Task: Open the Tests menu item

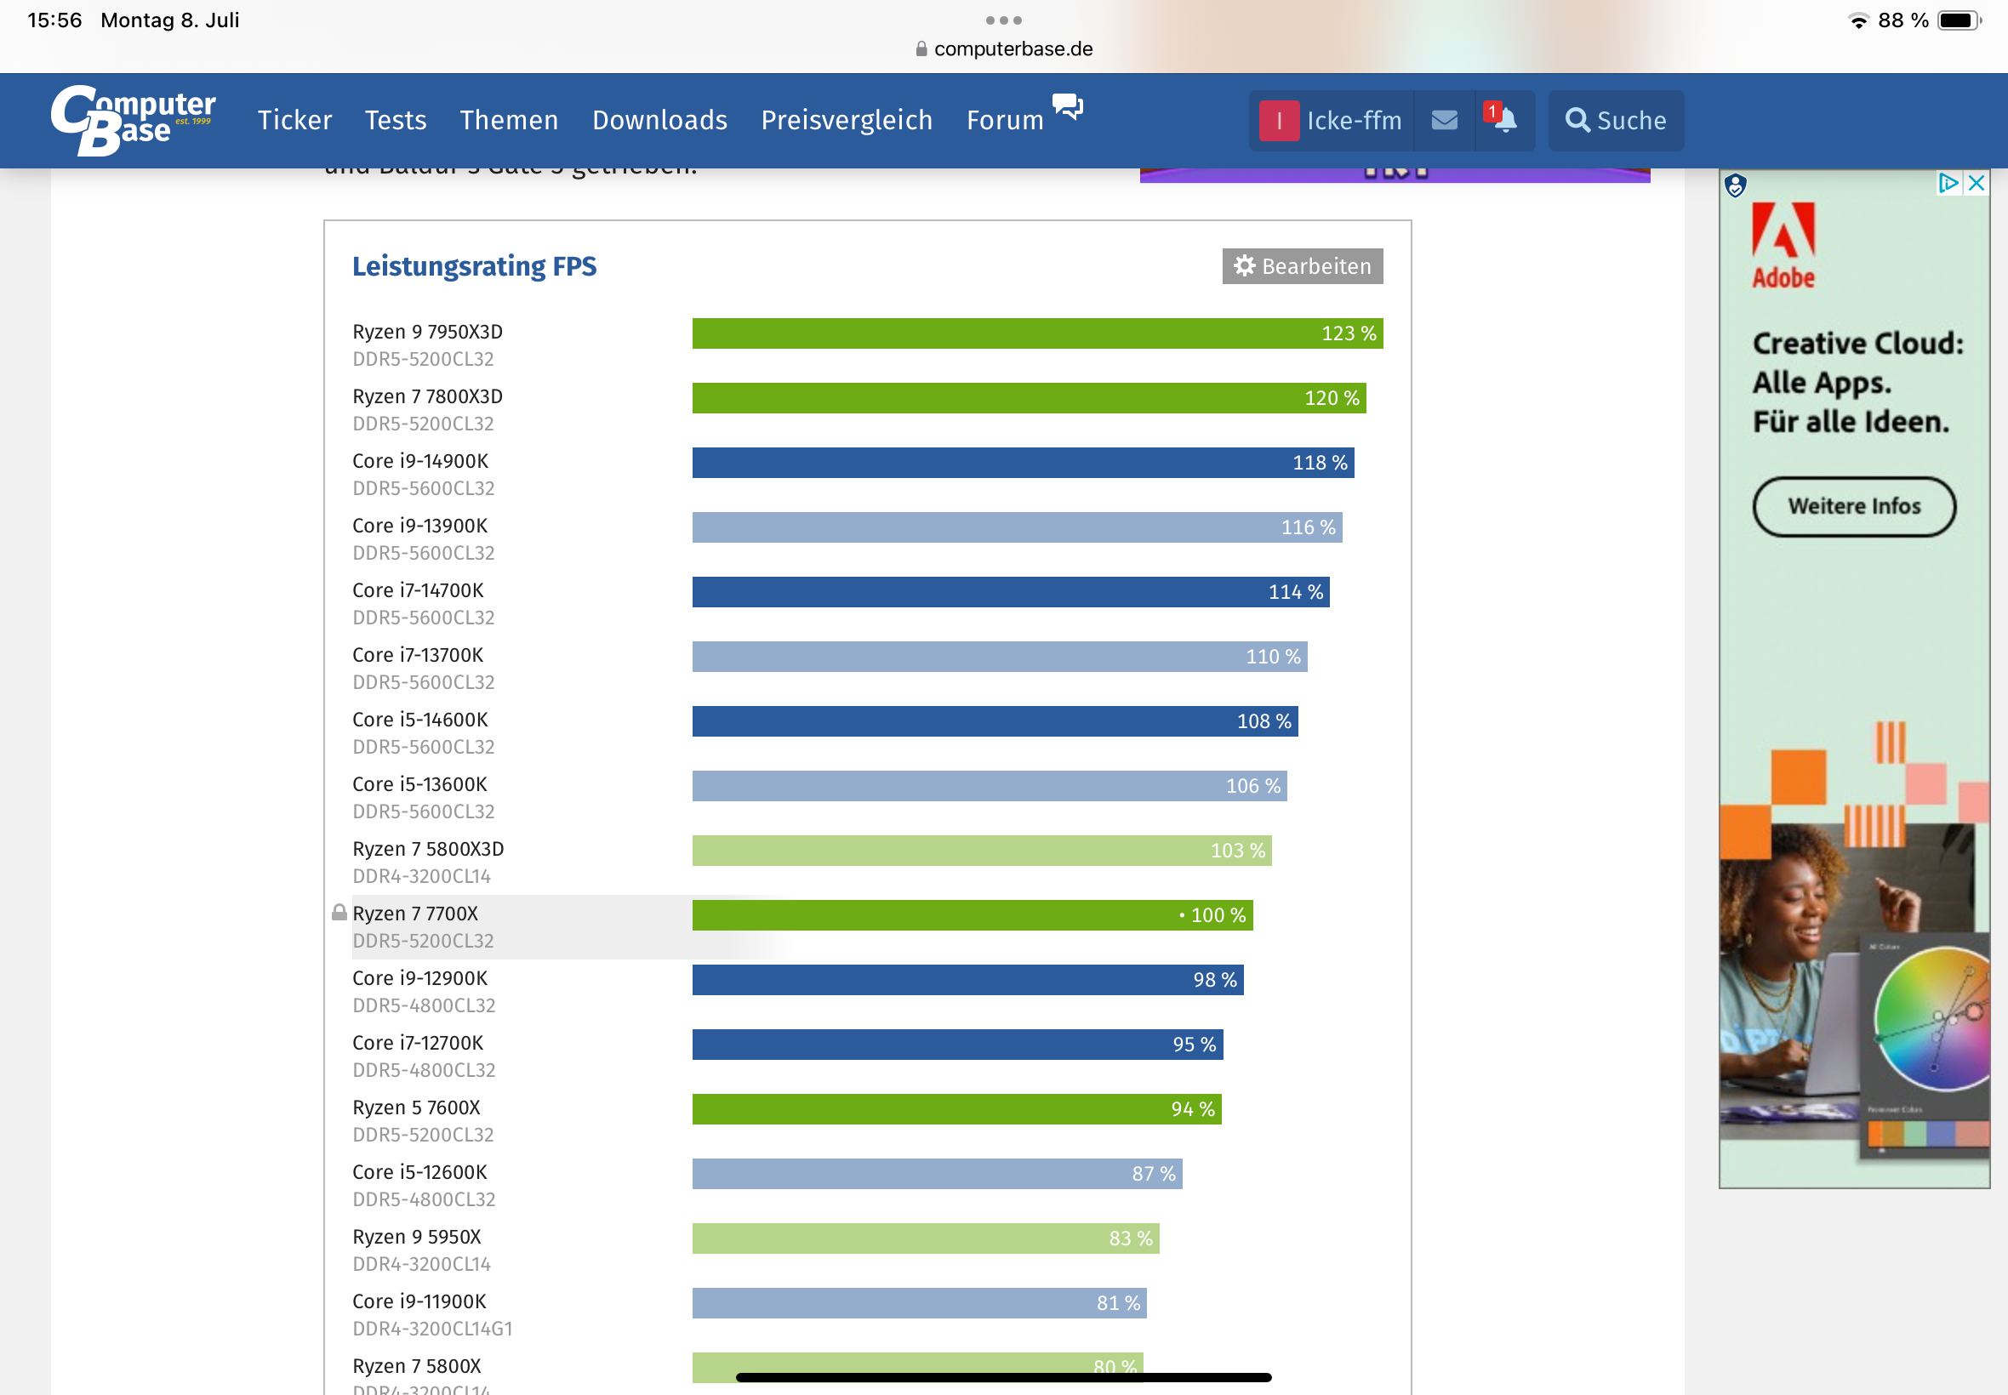Action: click(395, 120)
